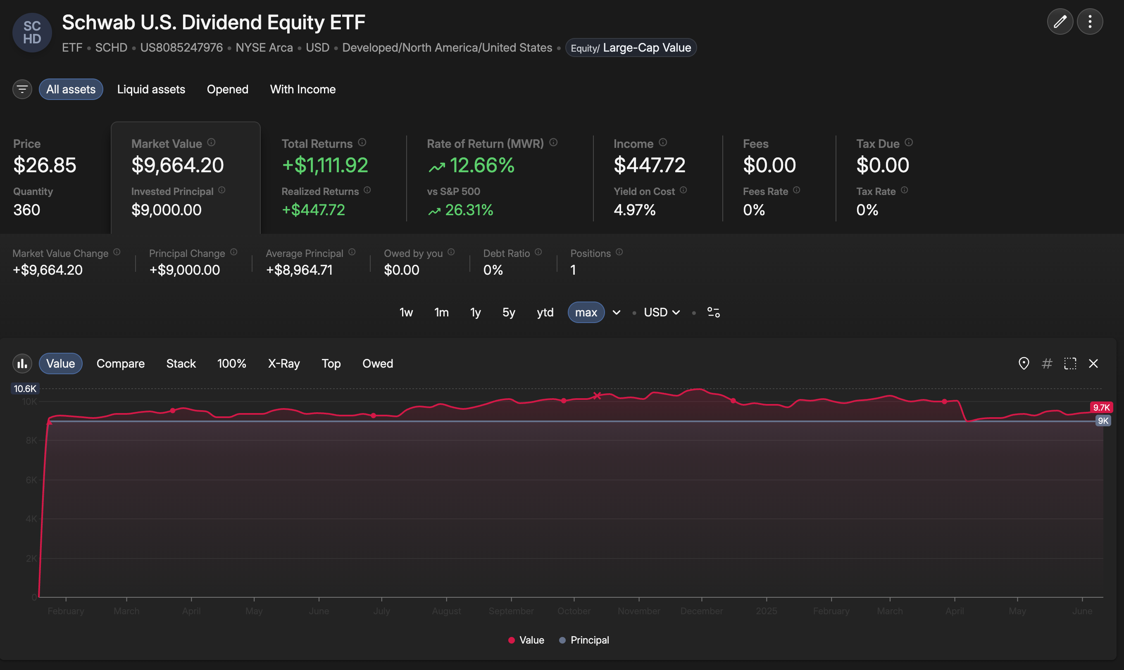The width and height of the screenshot is (1124, 670).
Task: Toggle Value series in chart legend
Action: coord(526,640)
